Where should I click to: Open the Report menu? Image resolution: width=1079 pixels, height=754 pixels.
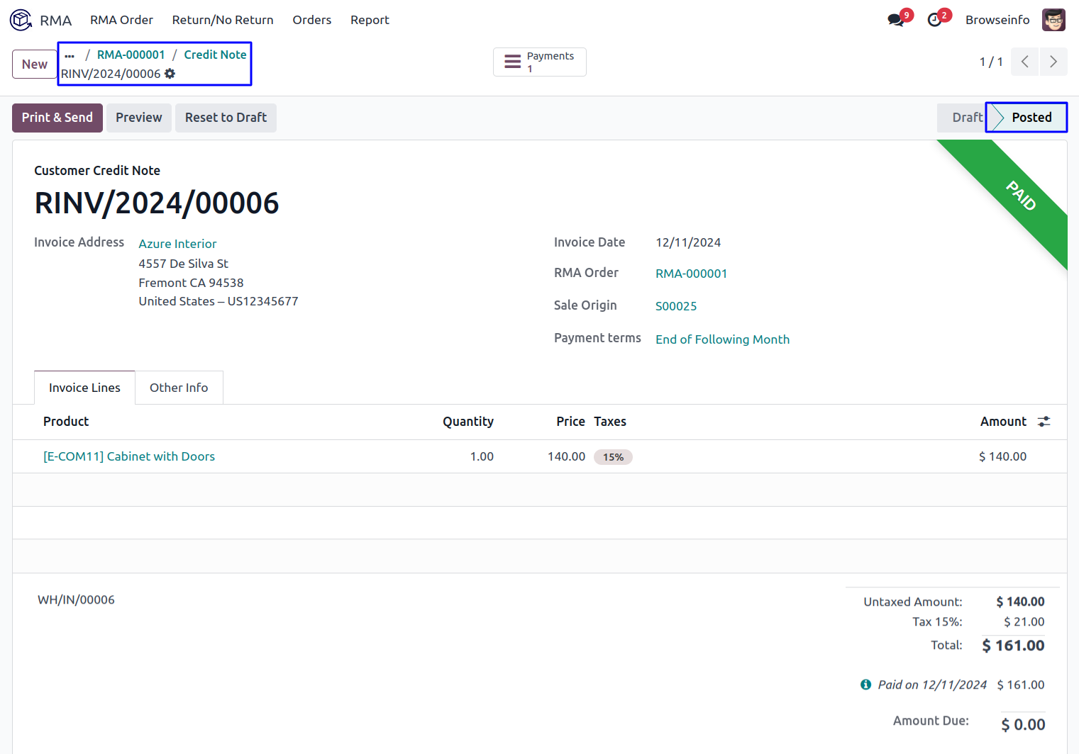(x=370, y=20)
